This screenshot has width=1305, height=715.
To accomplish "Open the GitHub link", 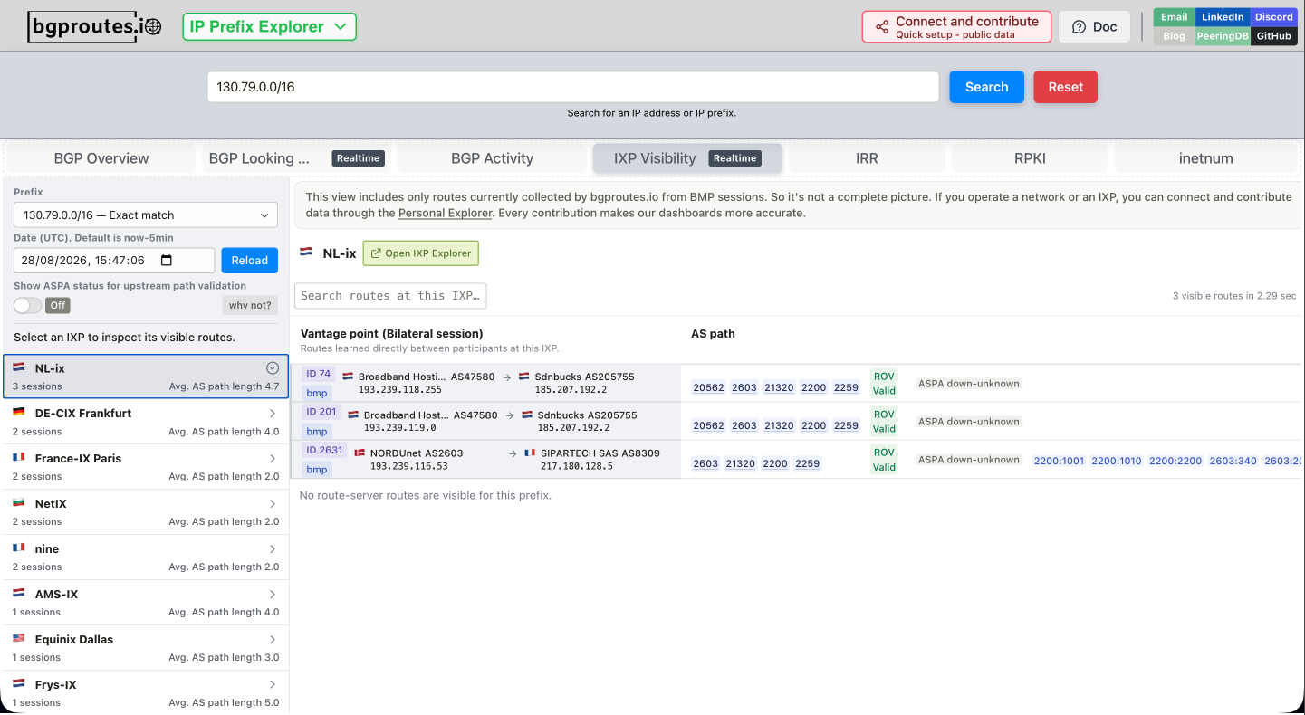I will point(1273,36).
